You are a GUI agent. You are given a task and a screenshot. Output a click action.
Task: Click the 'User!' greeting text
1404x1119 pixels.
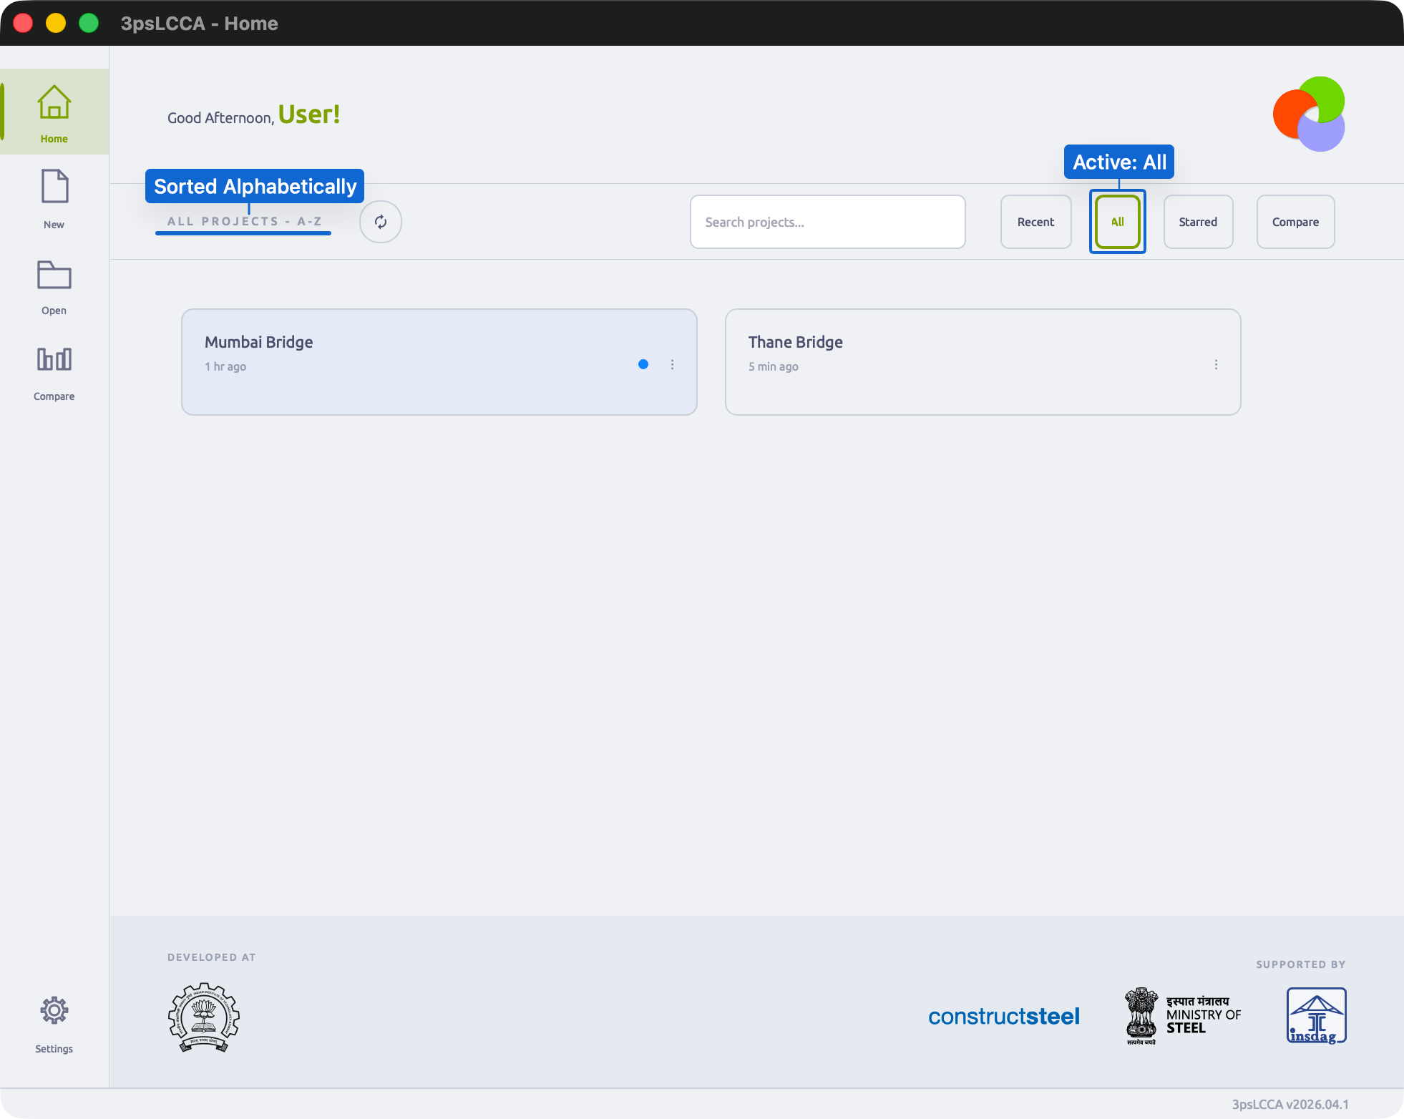click(309, 114)
